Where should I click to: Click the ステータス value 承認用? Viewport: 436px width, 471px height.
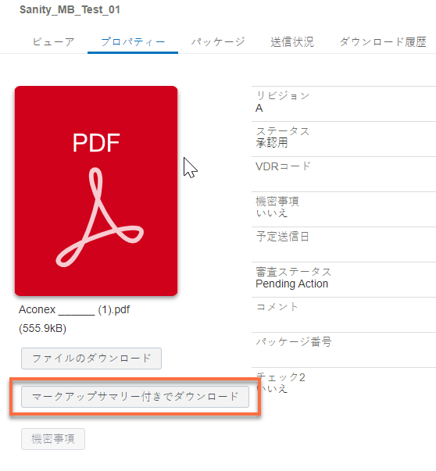point(272,143)
